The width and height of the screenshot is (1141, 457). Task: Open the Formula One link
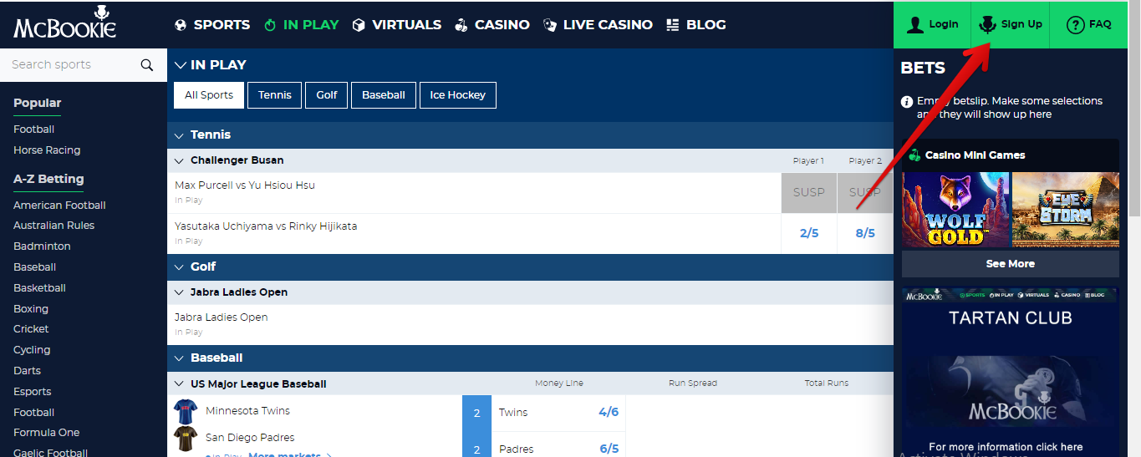click(x=46, y=433)
